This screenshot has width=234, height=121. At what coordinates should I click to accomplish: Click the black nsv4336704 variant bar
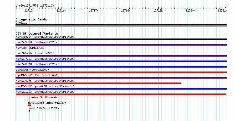121,39
